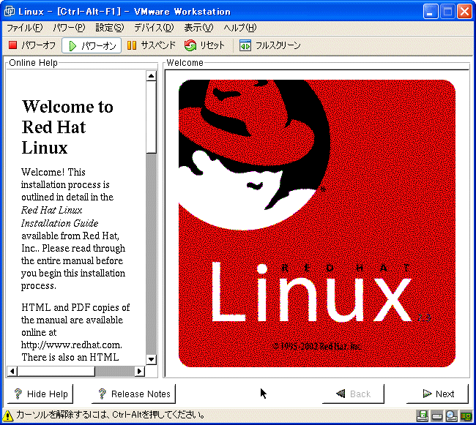Click the Ctrl-Alt cursor release hint text

111,414
